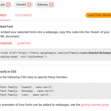Click the display=swap rel=stylesheet code line
The width and height of the screenshot is (111, 111).
[x=23, y=57]
